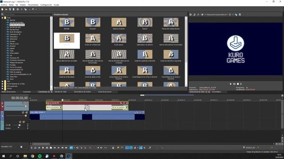Open the edit tool dropdown arrow in timeline toolbar
The image size is (284, 159).
(74, 148)
